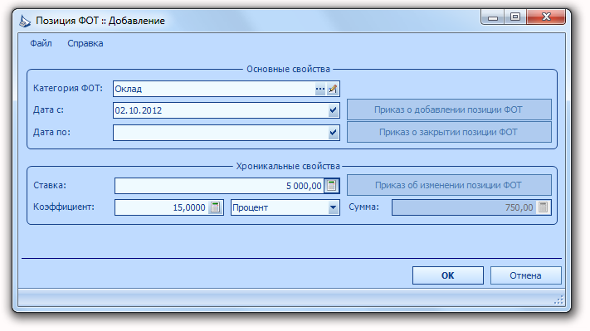Click the ellipsis browse button in Категория ФОТ
This screenshot has height=331, width=590.
[319, 89]
